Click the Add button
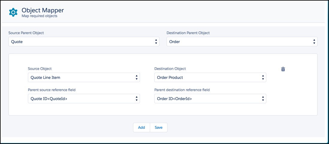 (x=141, y=128)
